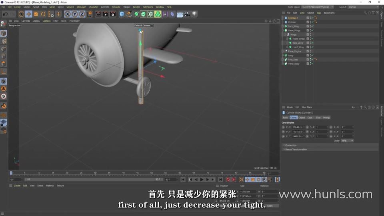Click the Record Active Objects button
Screen dimensions: 384x216
pos(228,180)
